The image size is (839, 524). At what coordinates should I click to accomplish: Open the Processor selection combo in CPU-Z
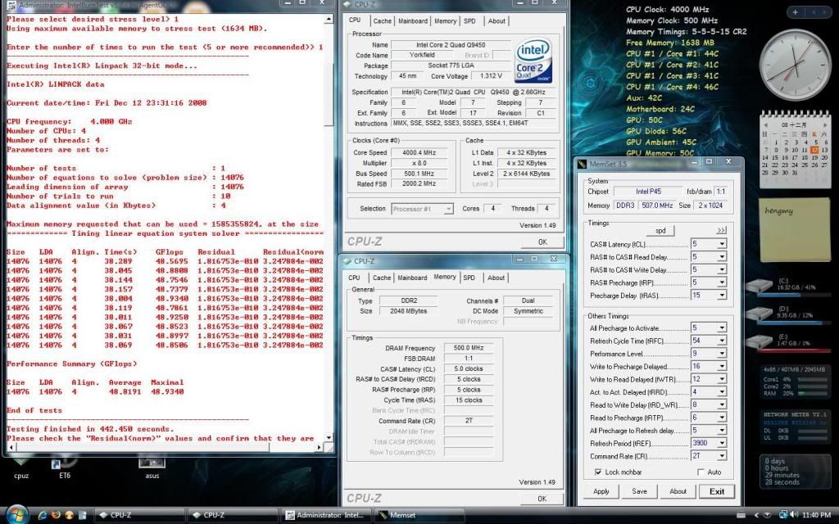click(421, 208)
